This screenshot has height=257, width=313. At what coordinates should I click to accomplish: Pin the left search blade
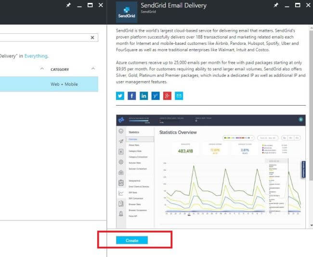pos(68,5)
